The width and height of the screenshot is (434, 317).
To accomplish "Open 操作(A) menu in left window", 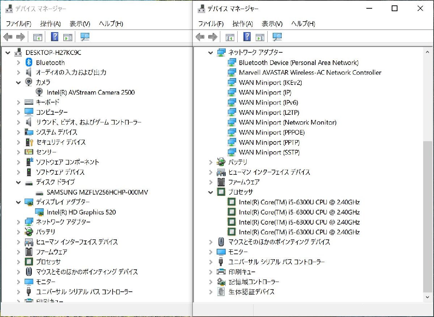I will (x=50, y=24).
